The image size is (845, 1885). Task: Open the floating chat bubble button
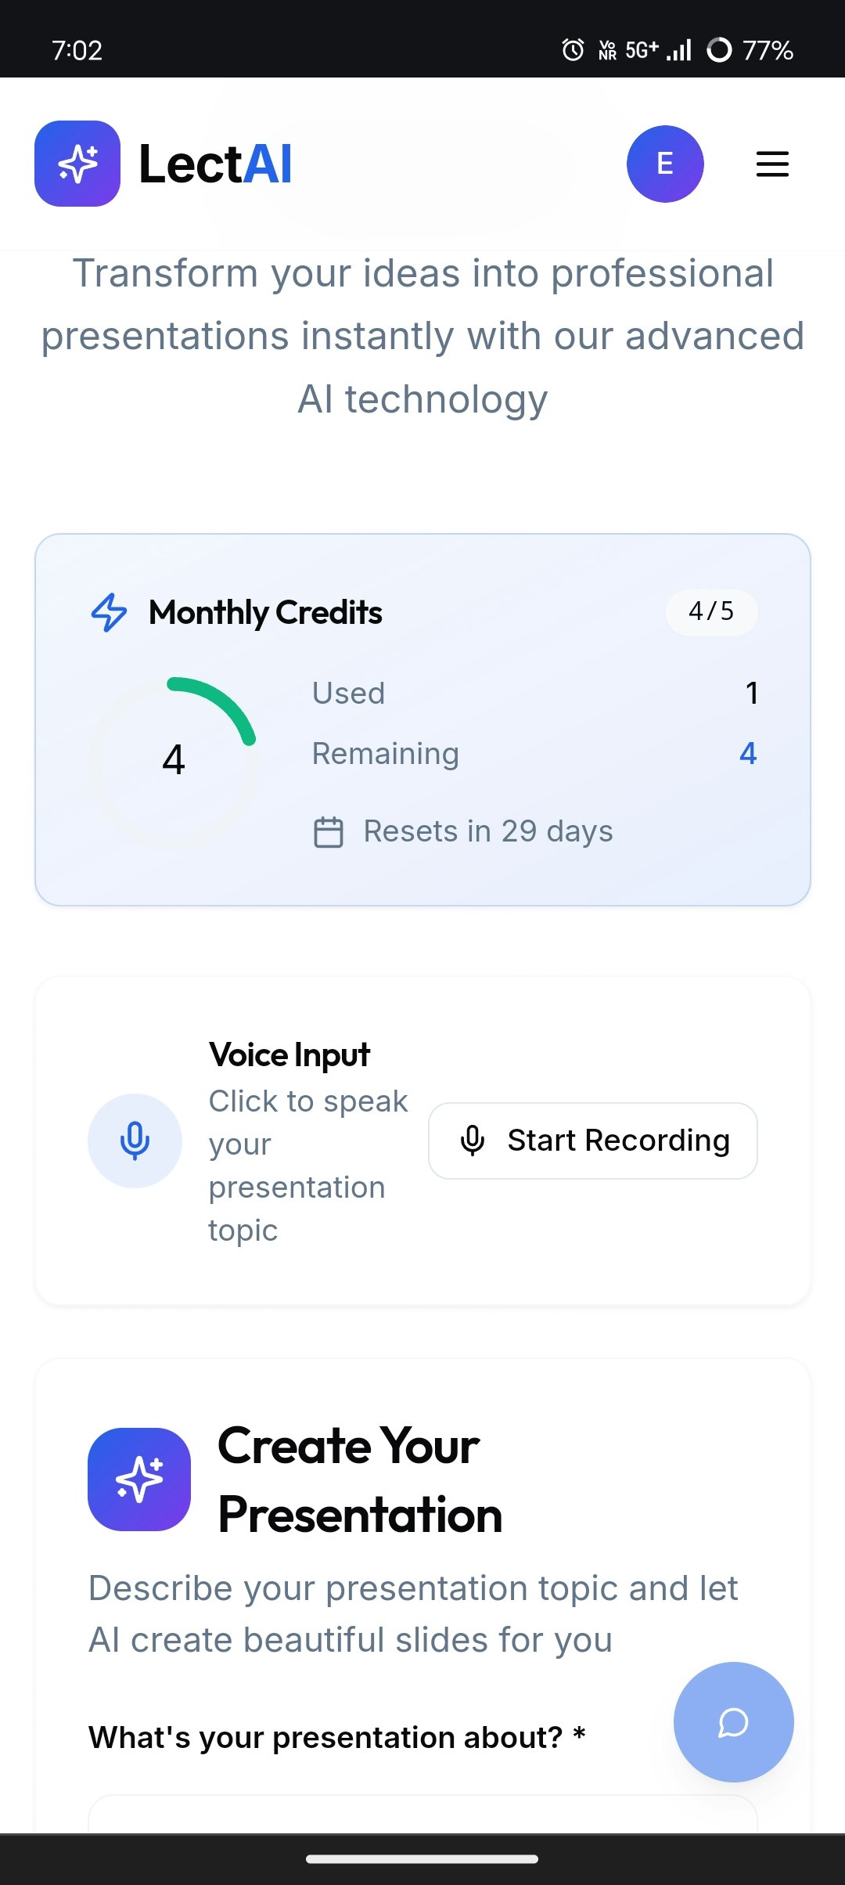tap(733, 1722)
